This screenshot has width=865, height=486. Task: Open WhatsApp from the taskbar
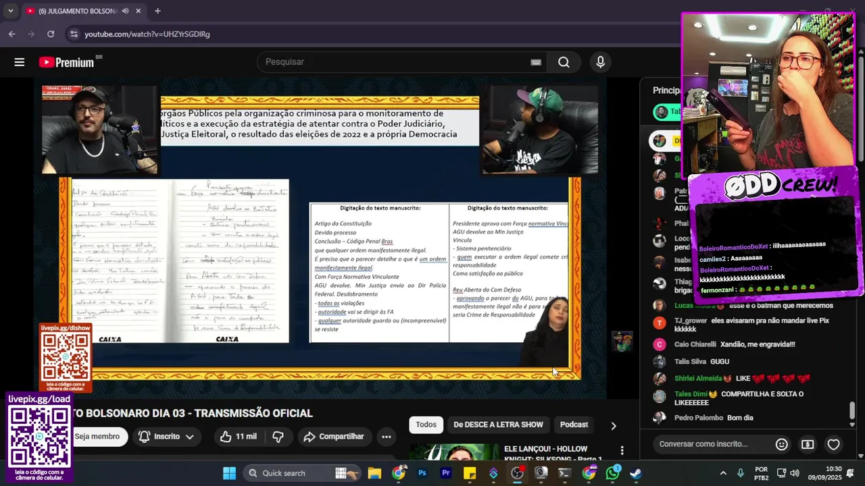coord(613,473)
